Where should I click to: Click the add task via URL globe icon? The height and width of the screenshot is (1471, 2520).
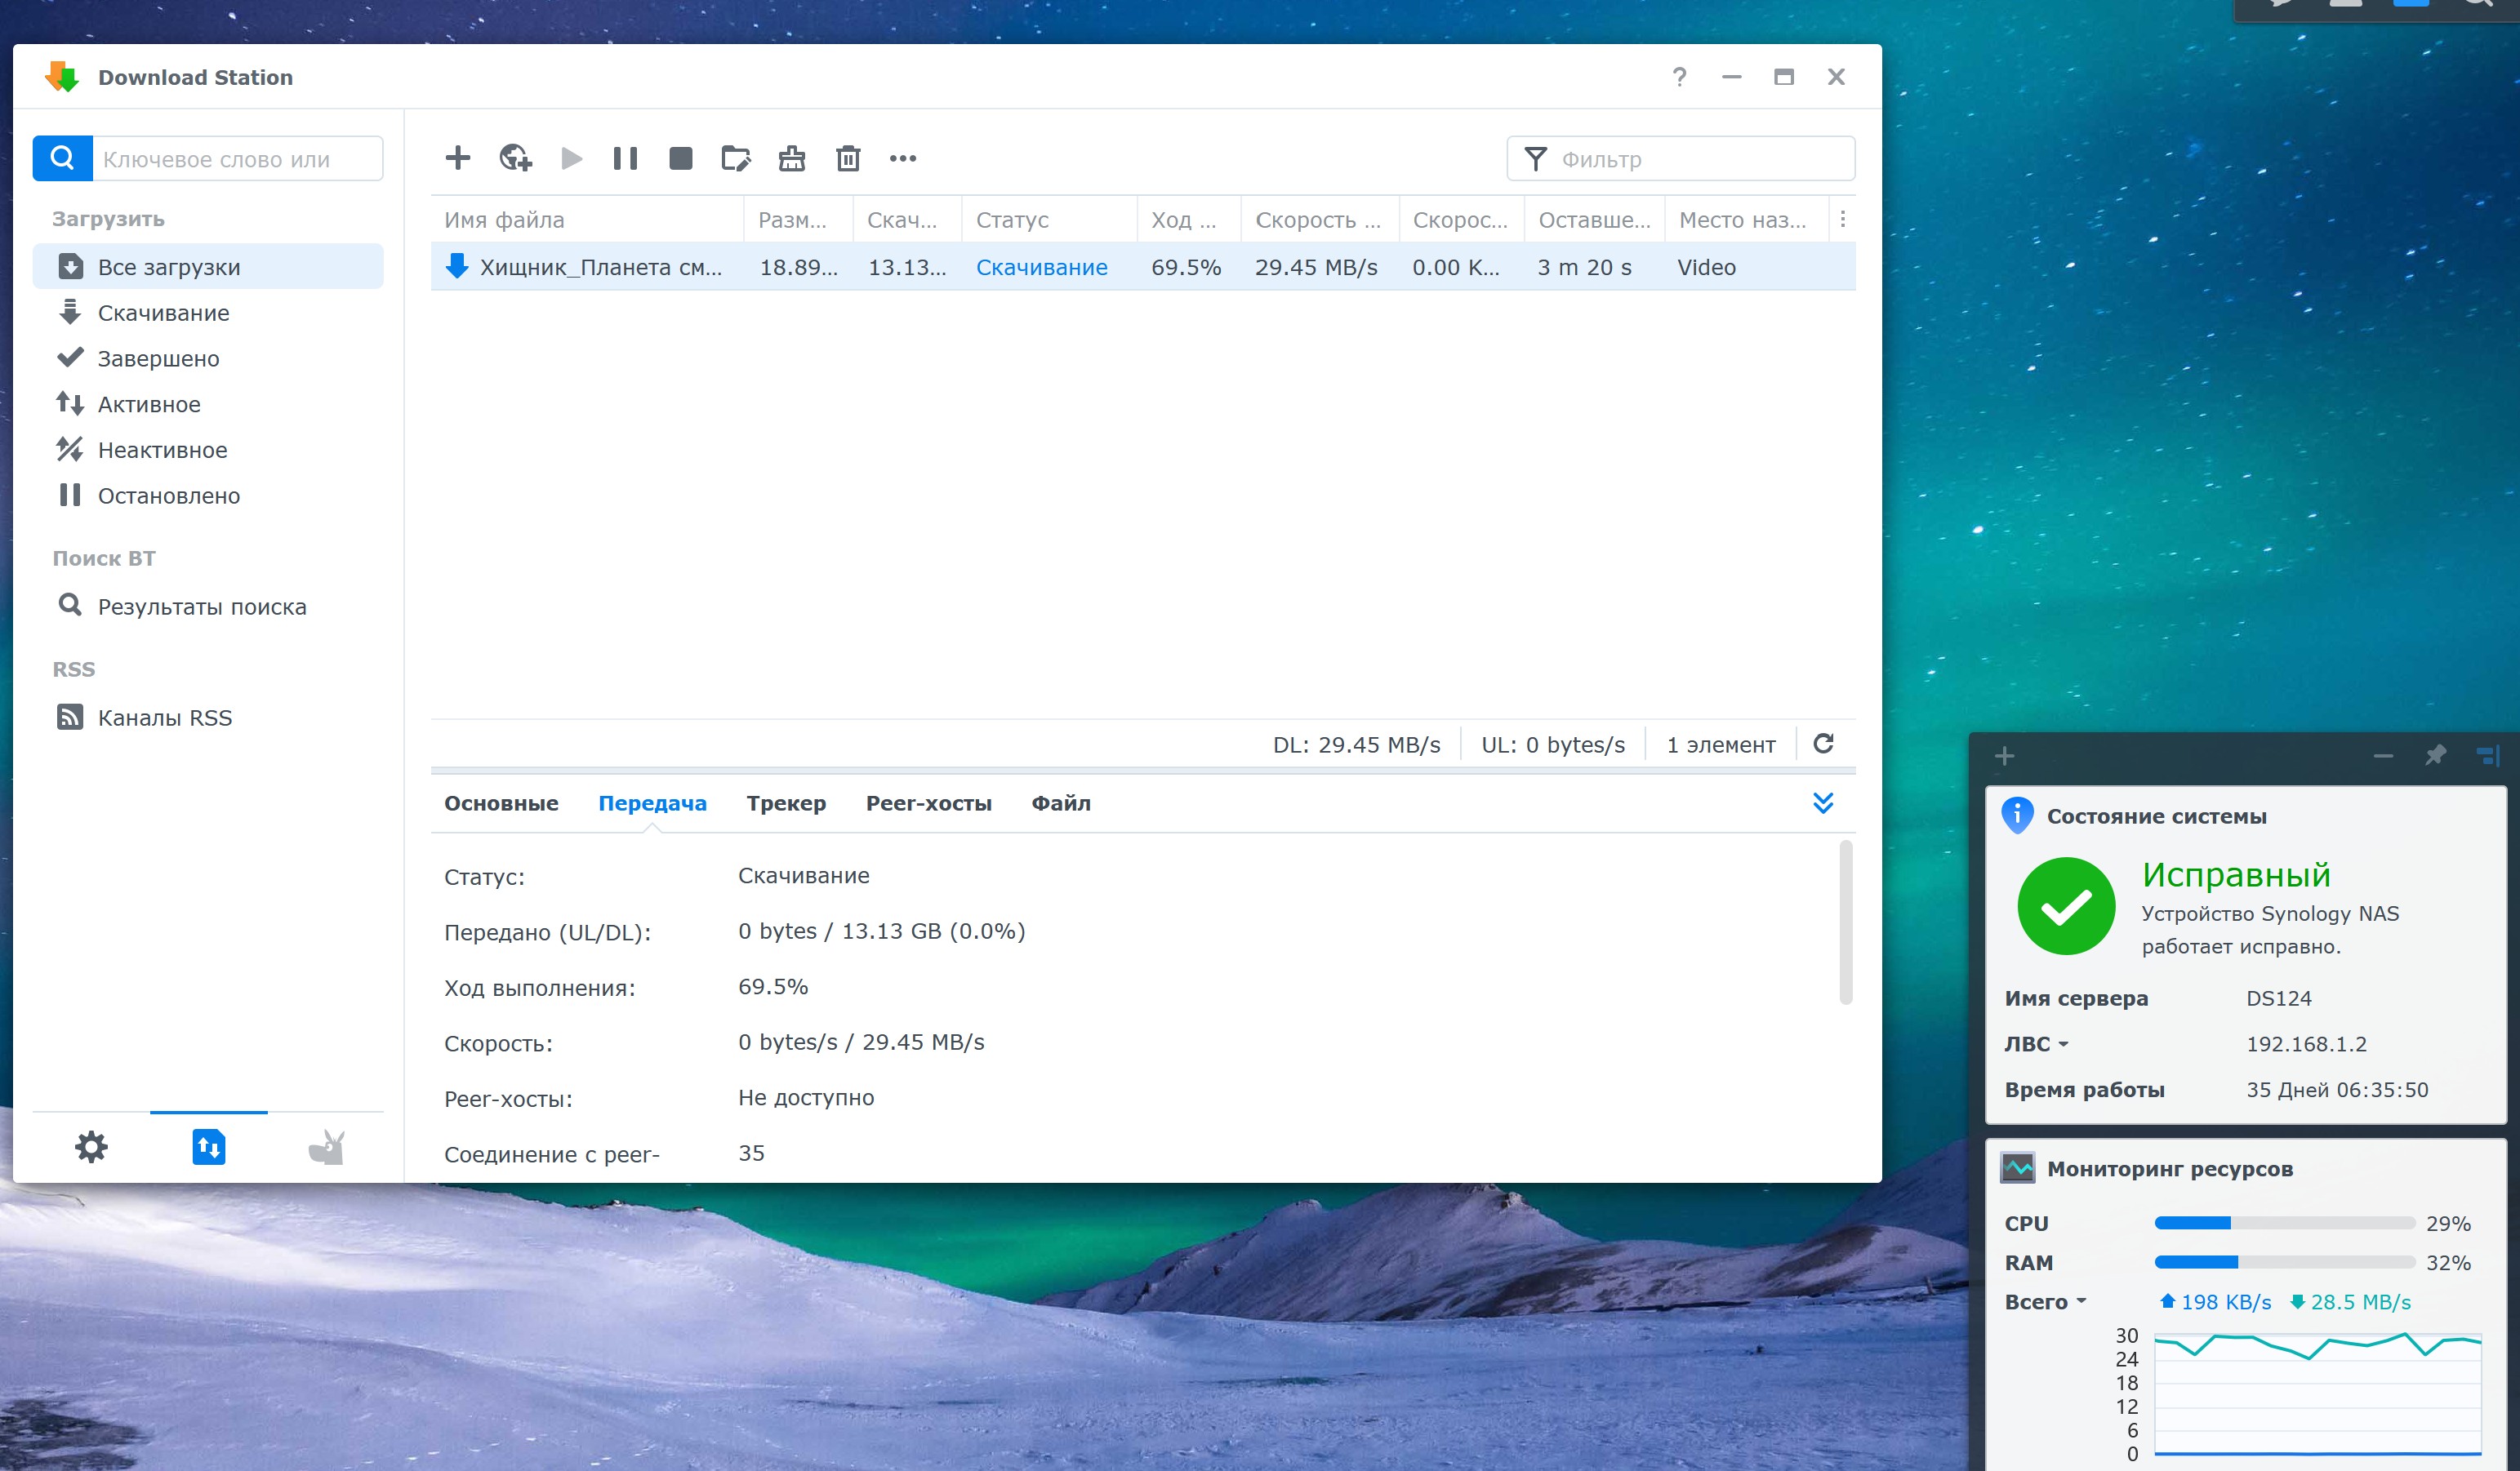[x=515, y=158]
